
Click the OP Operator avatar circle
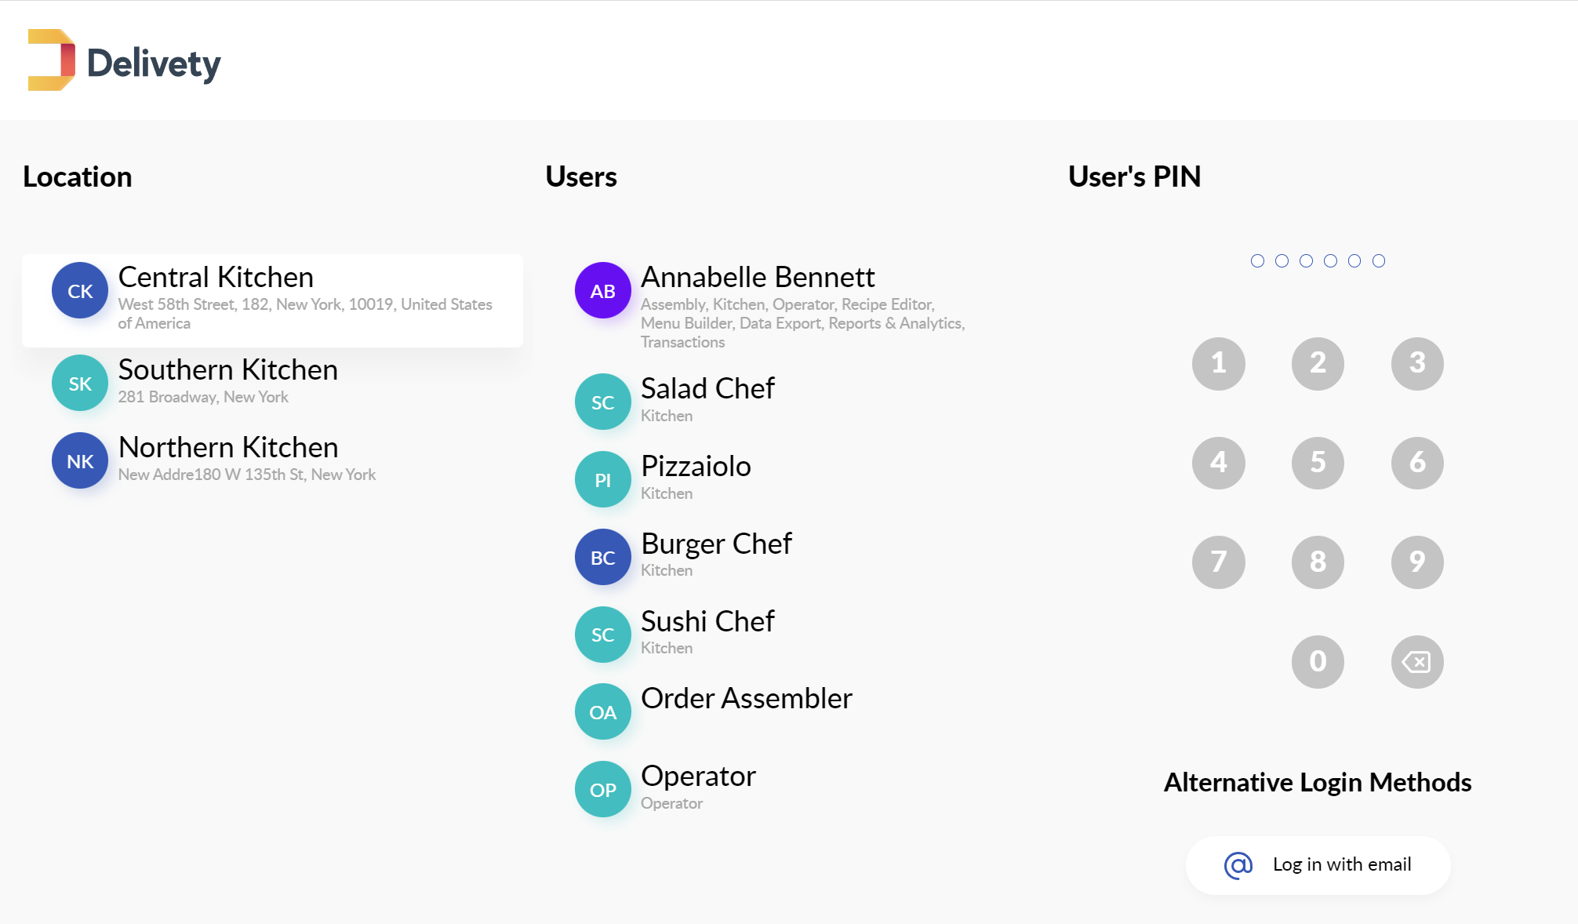point(602,789)
